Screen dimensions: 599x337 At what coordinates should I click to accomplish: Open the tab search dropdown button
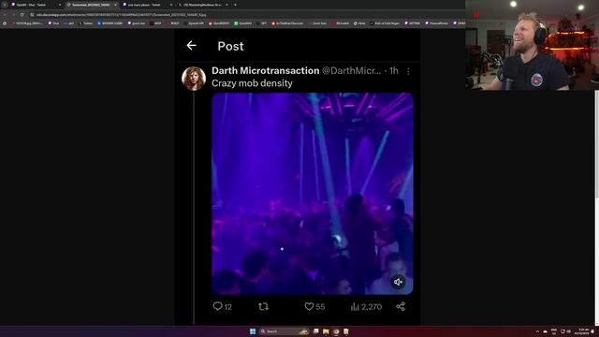(x=5, y=5)
